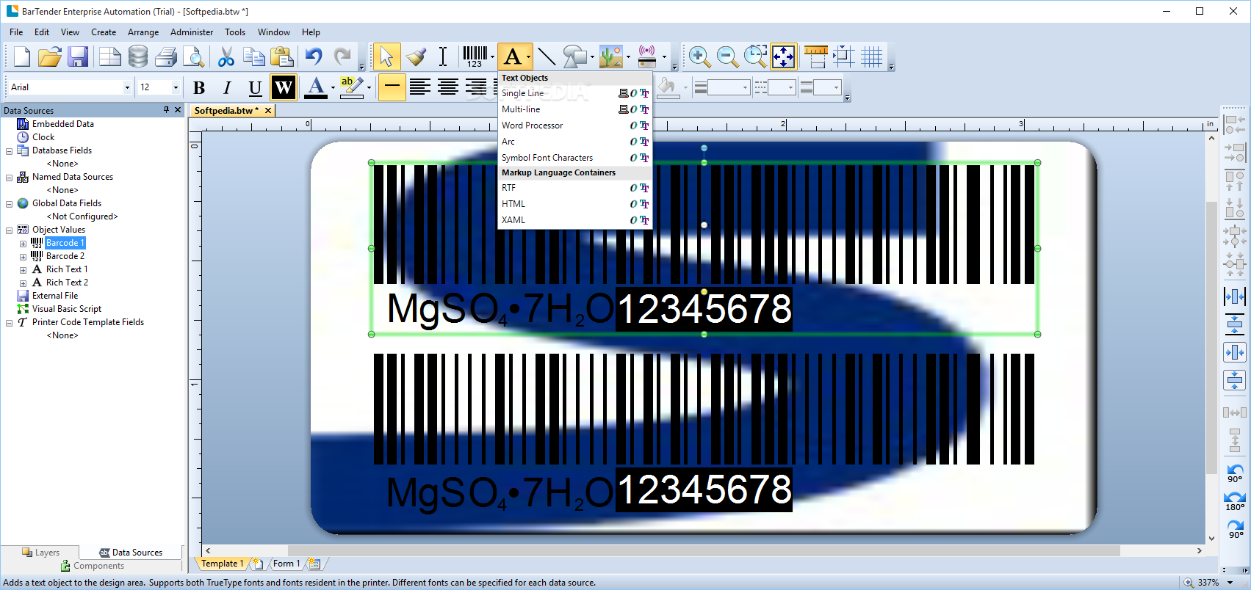
Task: Undo the last action
Action: 314,57
